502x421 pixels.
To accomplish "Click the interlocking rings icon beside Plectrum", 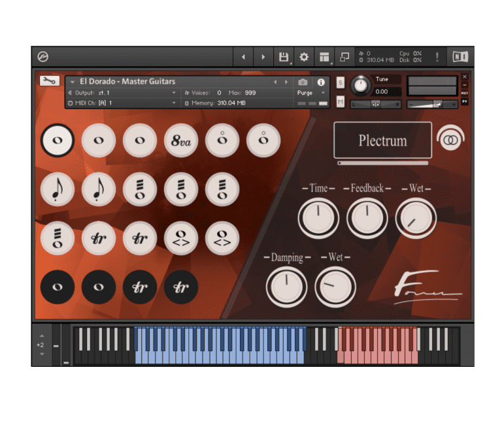I will tap(450, 140).
